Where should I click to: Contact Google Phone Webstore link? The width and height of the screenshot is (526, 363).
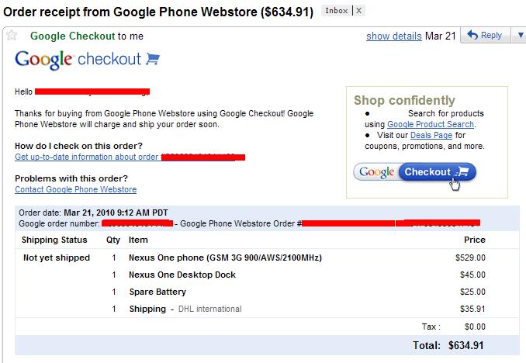(76, 189)
